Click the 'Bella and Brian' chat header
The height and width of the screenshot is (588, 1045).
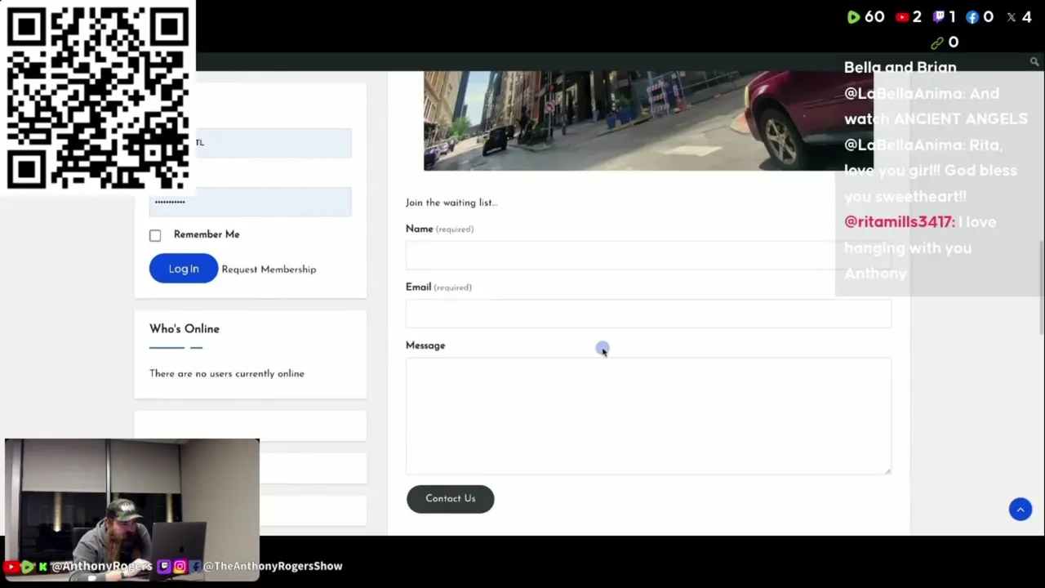(900, 68)
